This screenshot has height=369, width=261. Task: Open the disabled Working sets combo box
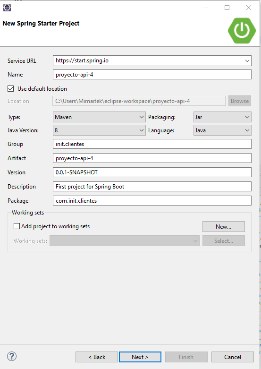(x=125, y=241)
